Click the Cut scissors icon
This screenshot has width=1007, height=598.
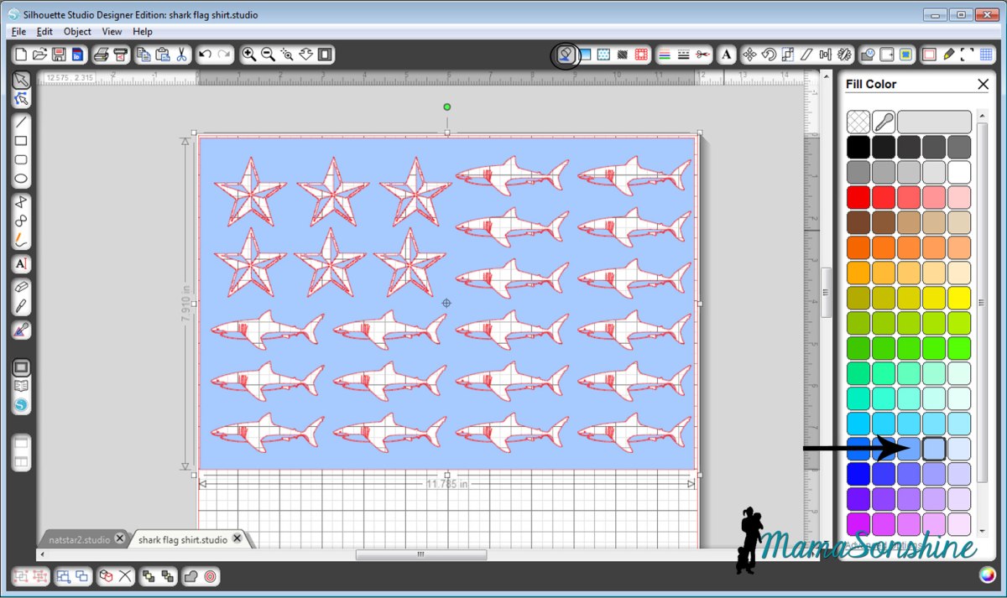pyautogui.click(x=181, y=55)
